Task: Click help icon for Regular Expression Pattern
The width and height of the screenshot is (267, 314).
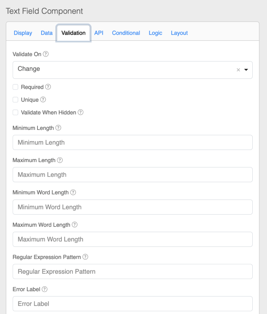Action: (x=85, y=257)
